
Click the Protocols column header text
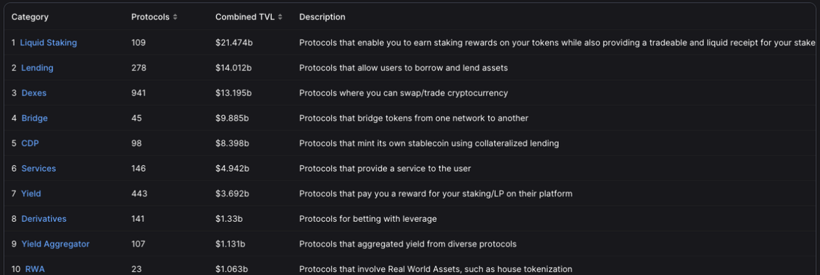(150, 17)
